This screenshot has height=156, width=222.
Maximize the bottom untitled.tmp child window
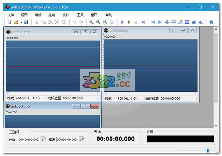click(x=85, y=106)
